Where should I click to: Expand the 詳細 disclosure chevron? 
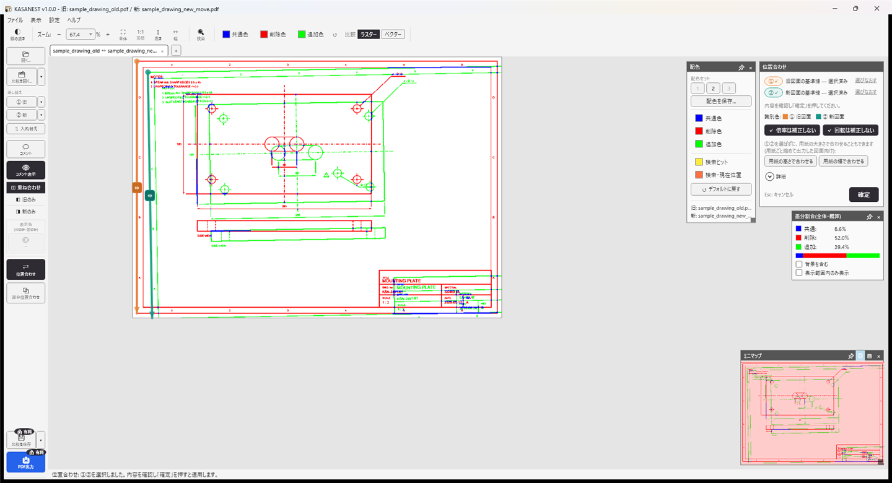(770, 176)
